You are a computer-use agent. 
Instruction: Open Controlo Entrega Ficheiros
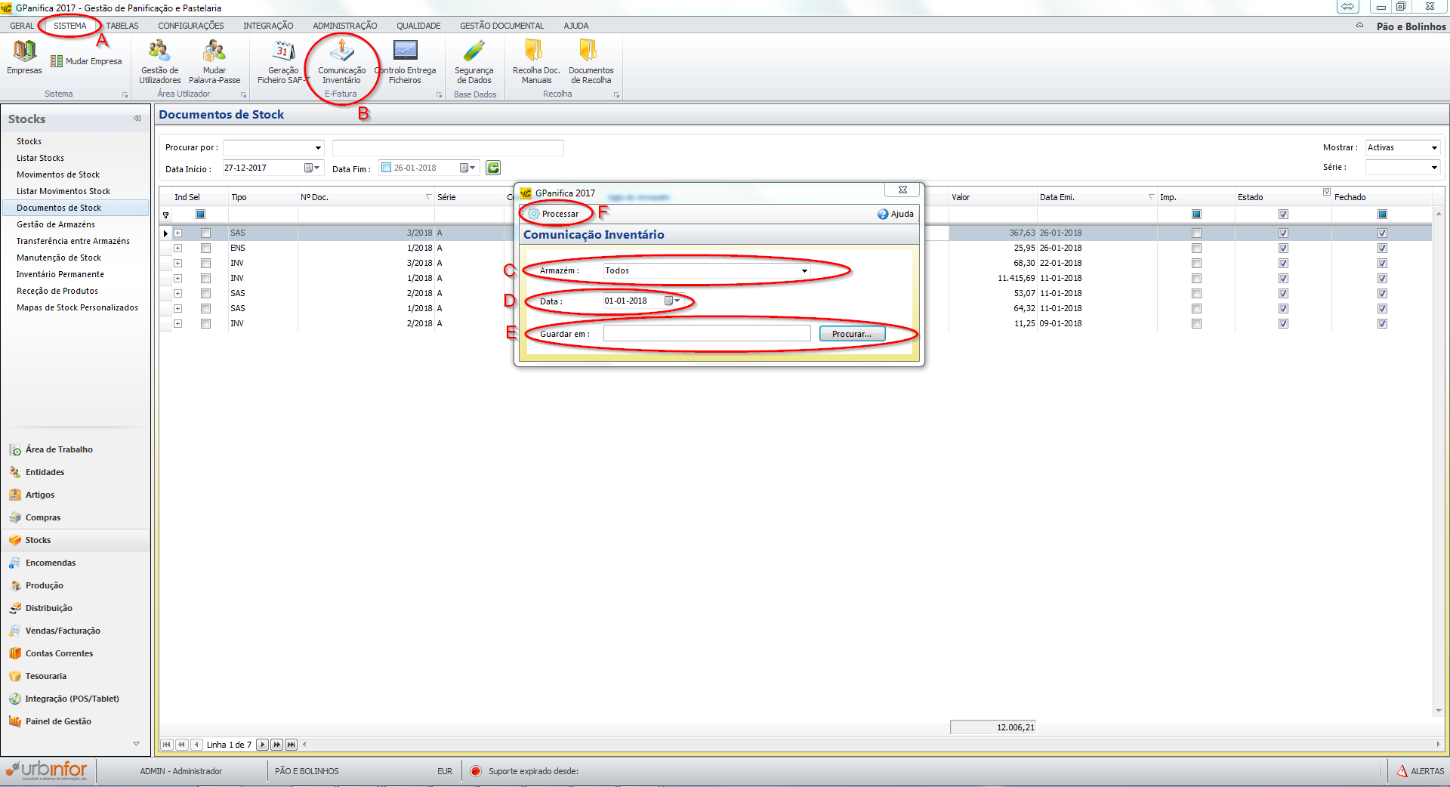coord(406,60)
